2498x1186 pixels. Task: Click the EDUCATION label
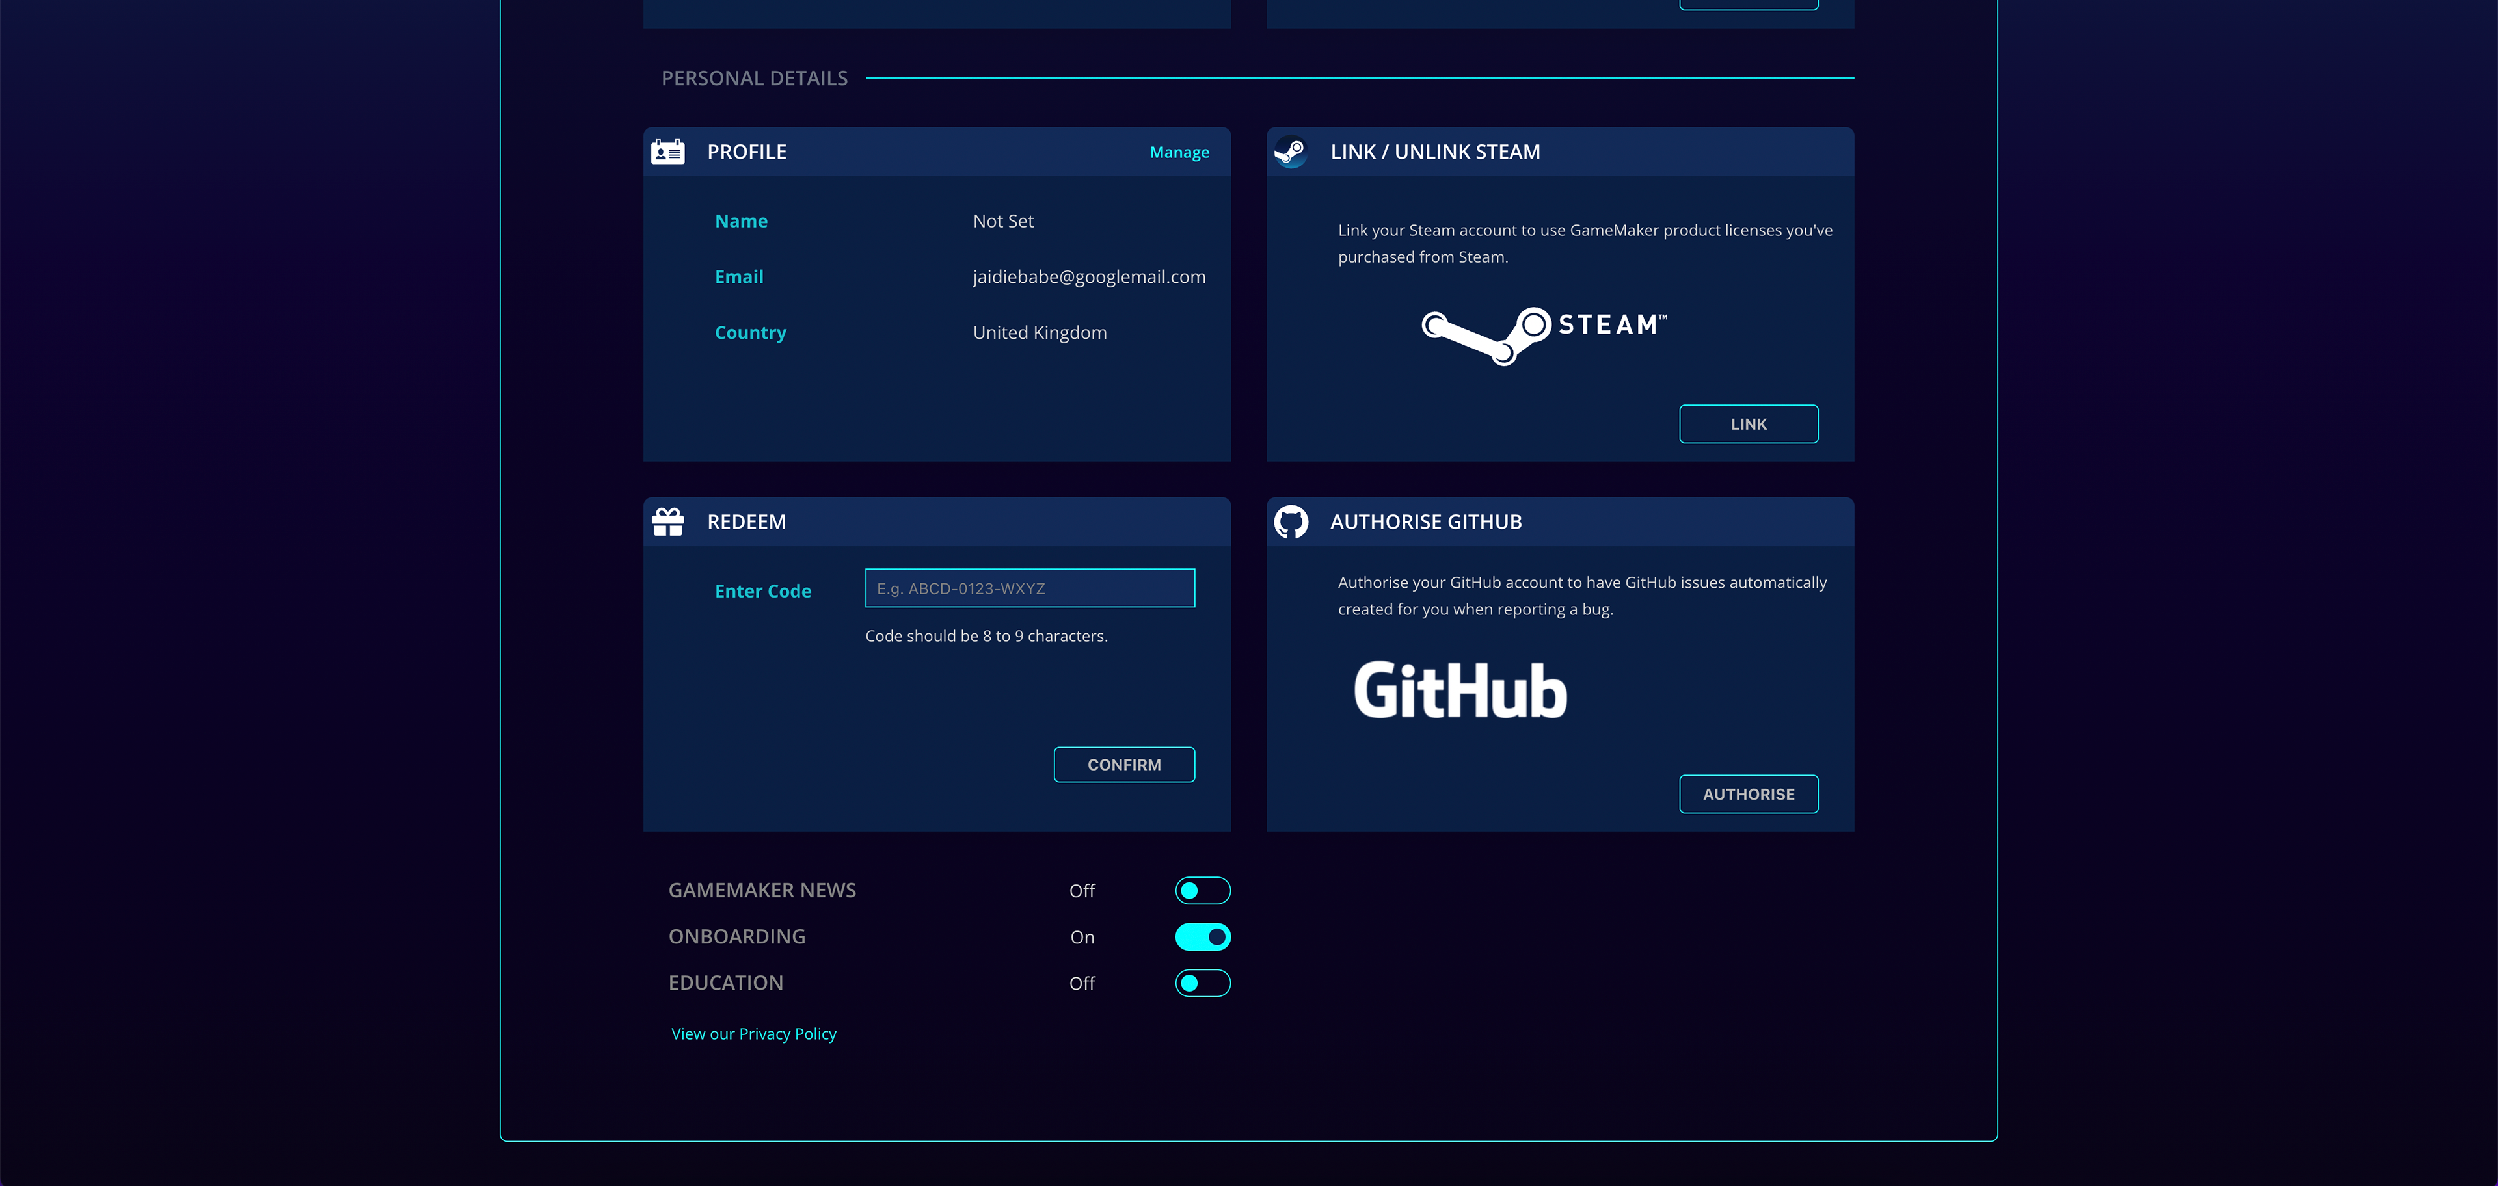pyautogui.click(x=725, y=984)
